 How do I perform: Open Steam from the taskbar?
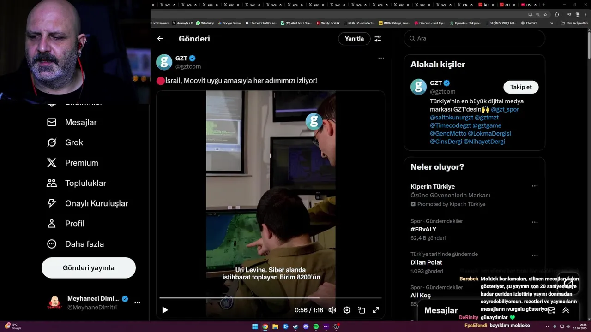(295, 326)
